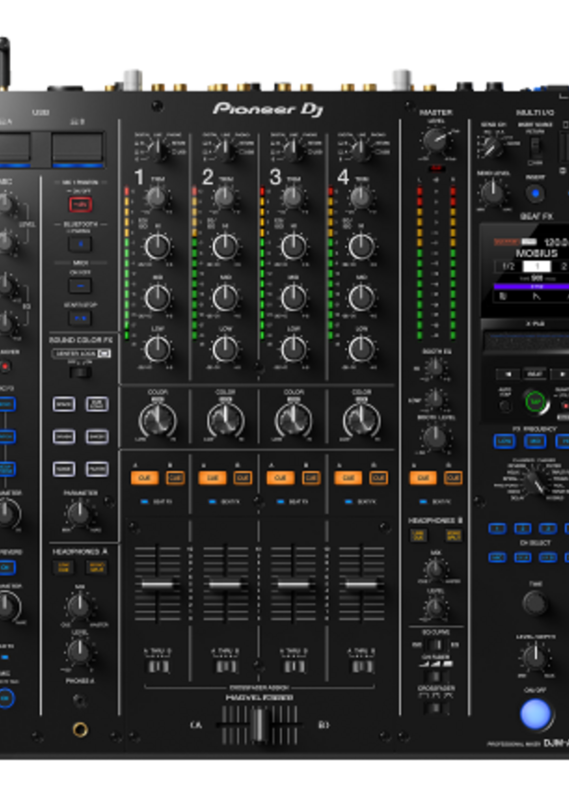This screenshot has width=569, height=797.
Task: Flip the Sound Color FX center lock switch
Action: (x=80, y=372)
